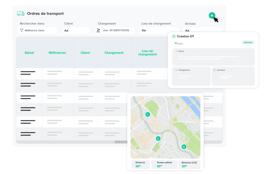Click the Arrivée filter text field
This screenshot has height=174, width=279.
(x=203, y=30)
